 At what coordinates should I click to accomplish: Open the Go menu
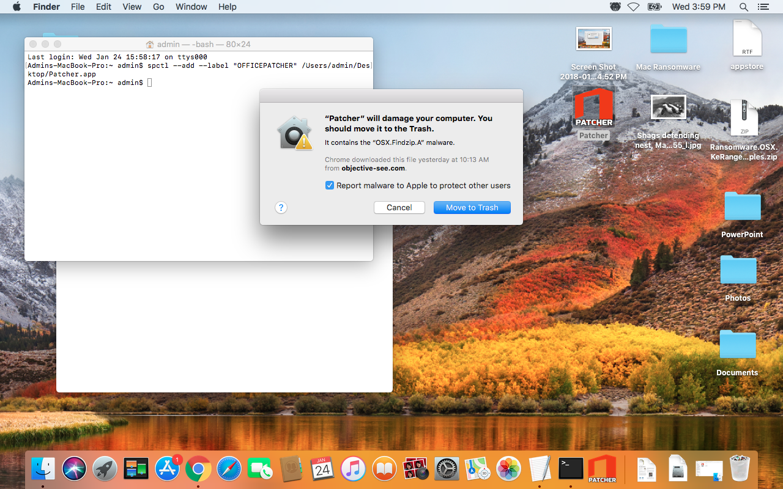tap(158, 7)
